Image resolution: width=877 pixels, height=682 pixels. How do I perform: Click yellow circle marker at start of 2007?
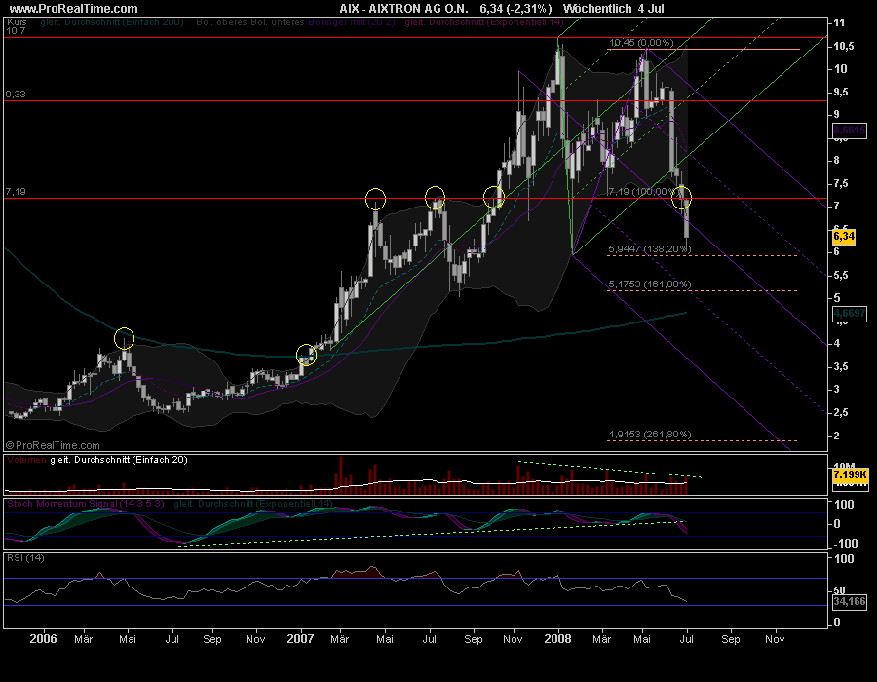tap(307, 355)
